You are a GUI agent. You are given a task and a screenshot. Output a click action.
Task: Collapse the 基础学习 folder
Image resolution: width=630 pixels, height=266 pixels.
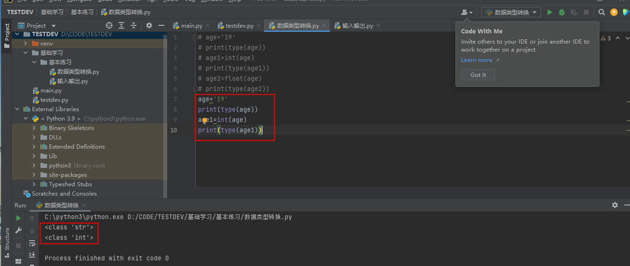coord(26,53)
